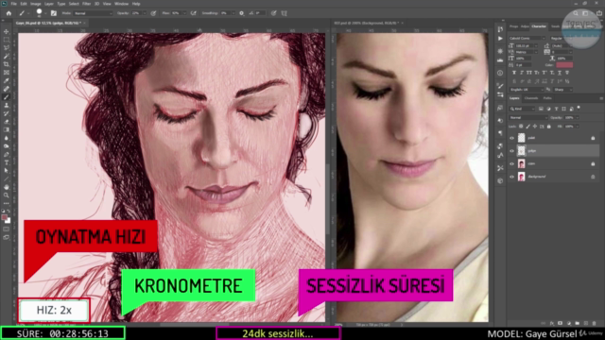
Task: Select the Magic Wand tool
Action: tap(7, 56)
